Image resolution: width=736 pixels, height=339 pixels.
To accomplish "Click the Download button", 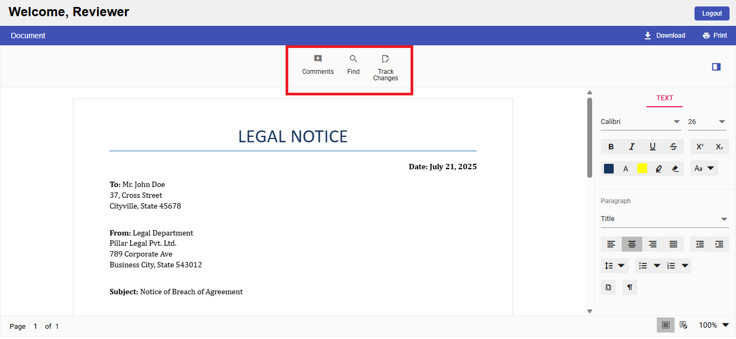I will (x=664, y=35).
